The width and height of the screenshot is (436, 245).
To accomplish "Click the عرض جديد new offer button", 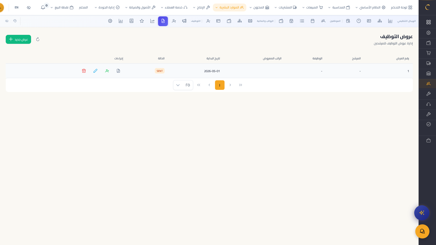I will click(x=18, y=39).
